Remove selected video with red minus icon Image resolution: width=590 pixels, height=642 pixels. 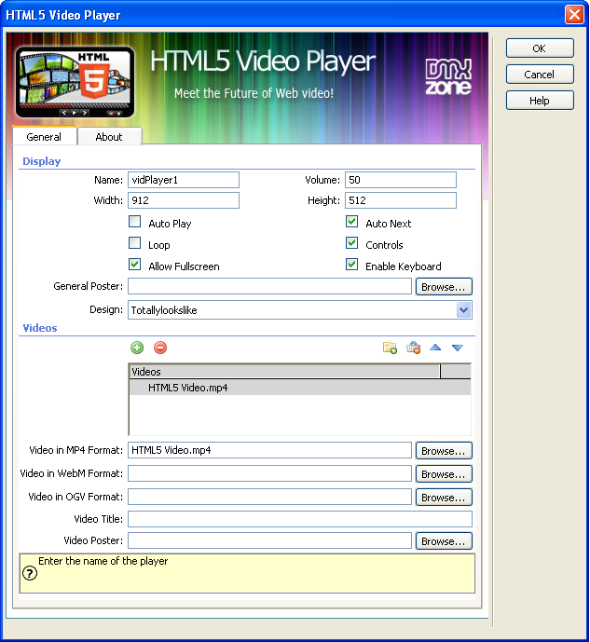click(160, 348)
